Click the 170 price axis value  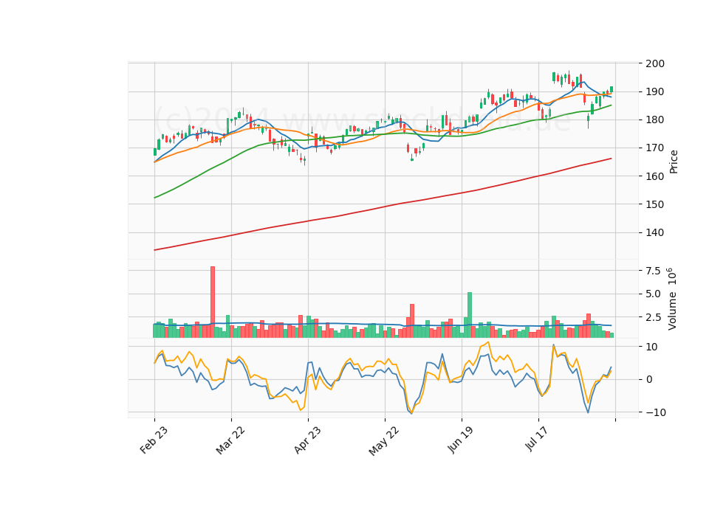655,148
